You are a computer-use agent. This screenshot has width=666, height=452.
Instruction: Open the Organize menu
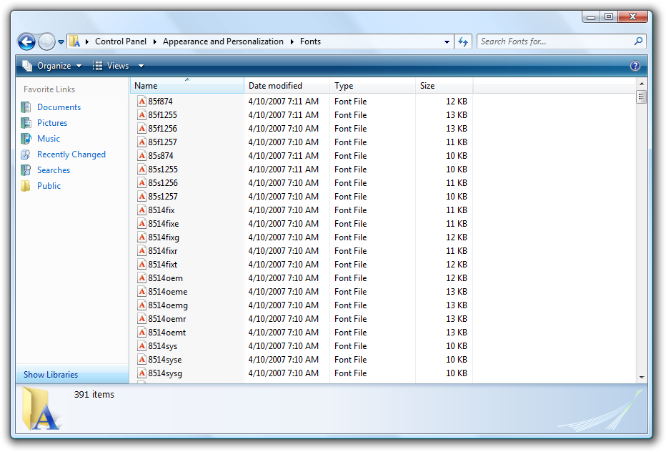pyautogui.click(x=52, y=66)
